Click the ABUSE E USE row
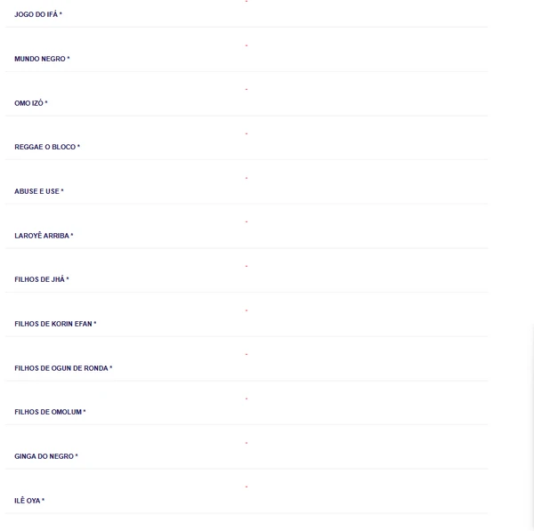The height and width of the screenshot is (531, 534). tap(39, 191)
